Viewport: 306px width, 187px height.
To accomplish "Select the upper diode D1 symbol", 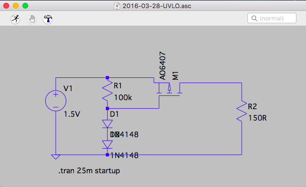I will (x=107, y=124).
